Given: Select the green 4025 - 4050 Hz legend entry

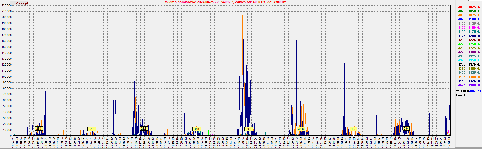Looking at the screenshot, I should (x=469, y=11).
